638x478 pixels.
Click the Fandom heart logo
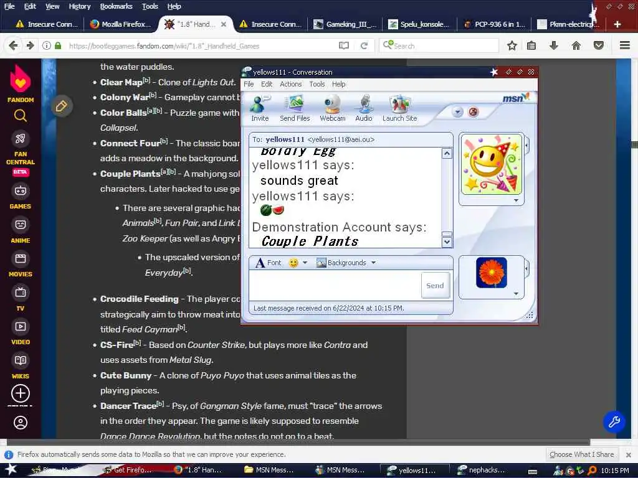click(21, 79)
